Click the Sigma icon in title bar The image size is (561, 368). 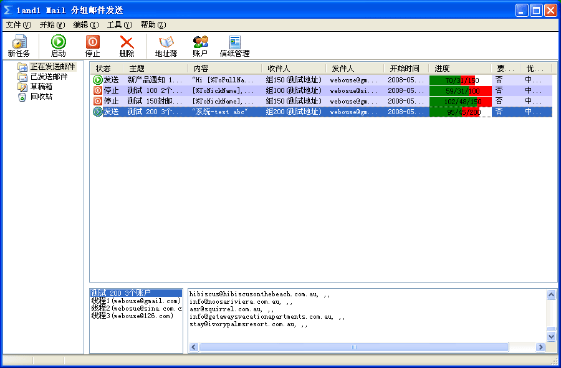pyautogui.click(x=8, y=10)
